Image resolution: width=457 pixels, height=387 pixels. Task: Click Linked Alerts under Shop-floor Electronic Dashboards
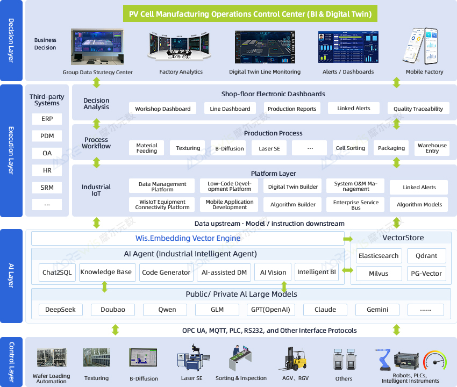tap(354, 108)
